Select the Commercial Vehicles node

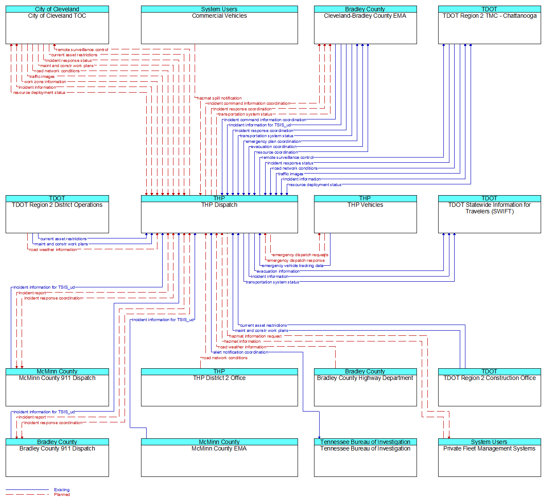click(219, 25)
